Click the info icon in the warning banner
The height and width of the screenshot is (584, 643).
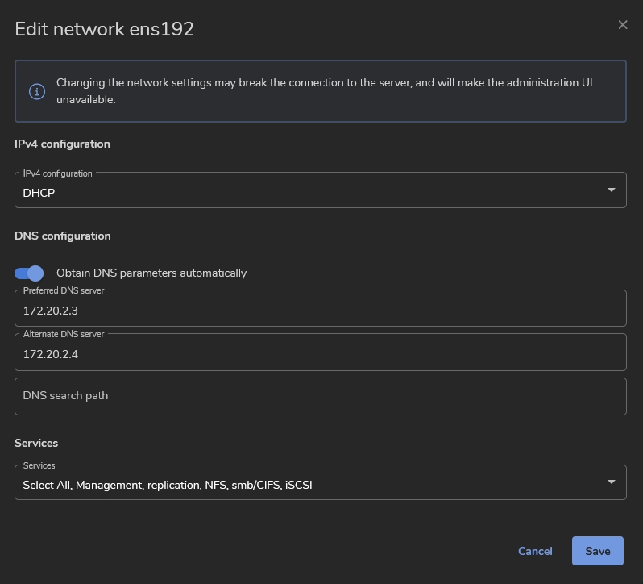pos(37,91)
